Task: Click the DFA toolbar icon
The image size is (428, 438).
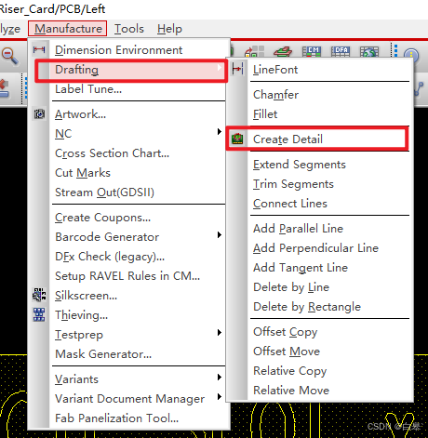Action: pyautogui.click(x=341, y=51)
